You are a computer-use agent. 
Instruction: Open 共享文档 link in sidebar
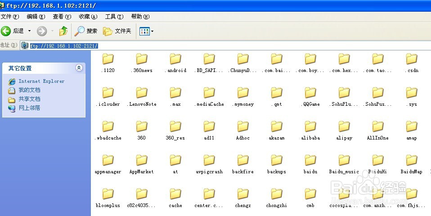29,99
